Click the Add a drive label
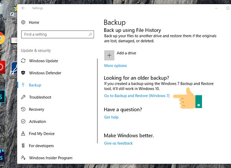Viewport: 231px width, 168px height. (x=126, y=53)
